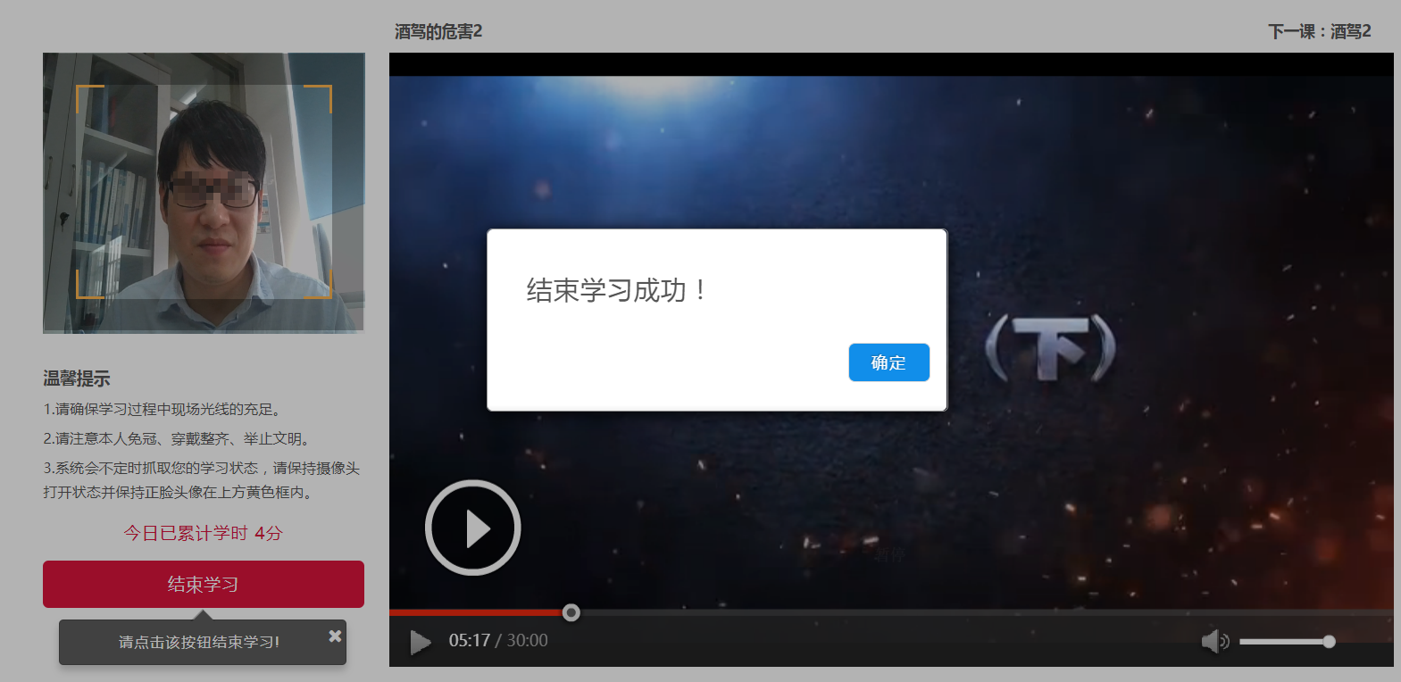Click the 温馨提示 heading

[x=77, y=378]
